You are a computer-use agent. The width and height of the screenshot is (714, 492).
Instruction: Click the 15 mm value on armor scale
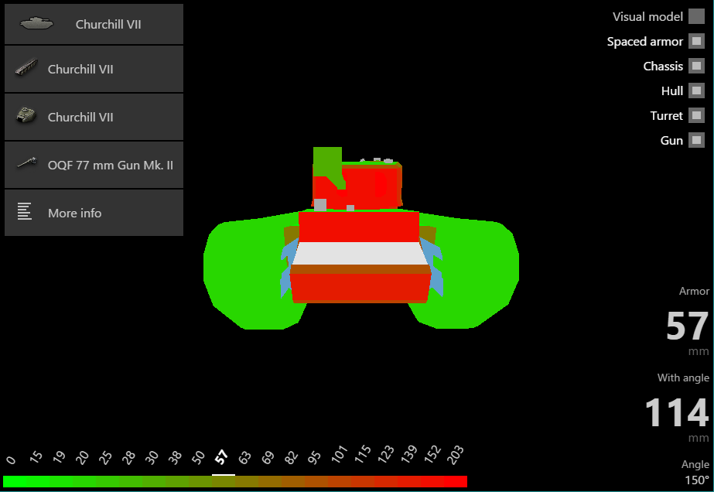pos(36,456)
